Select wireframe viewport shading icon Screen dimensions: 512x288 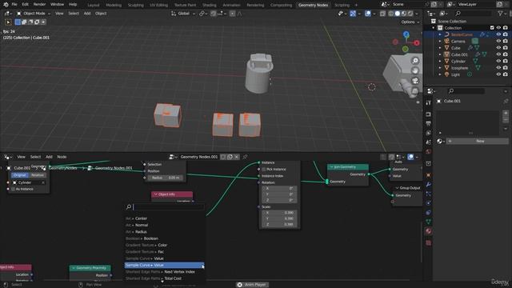(390, 14)
